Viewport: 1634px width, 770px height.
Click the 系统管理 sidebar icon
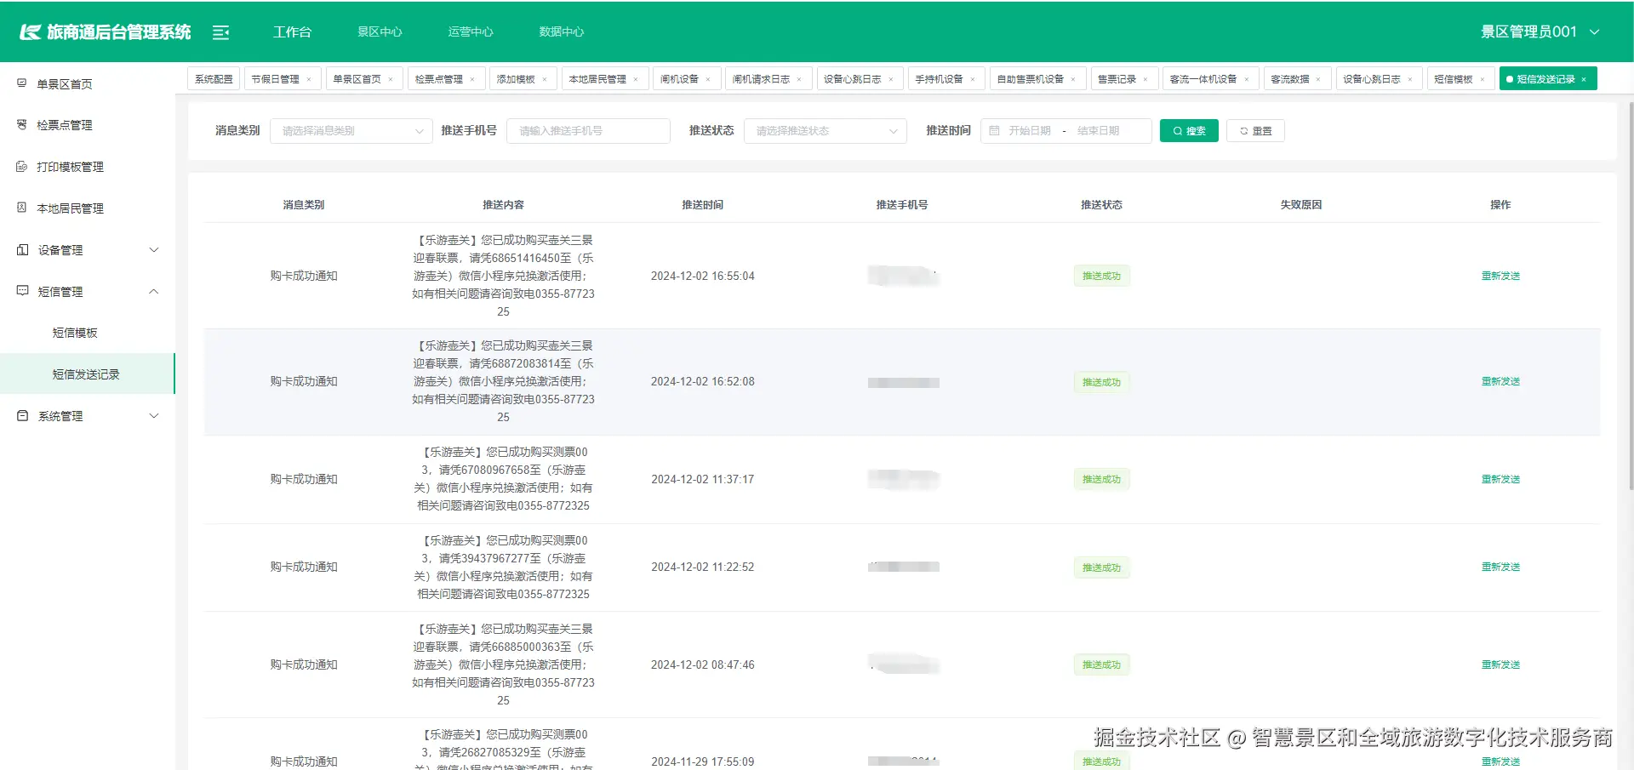point(22,416)
